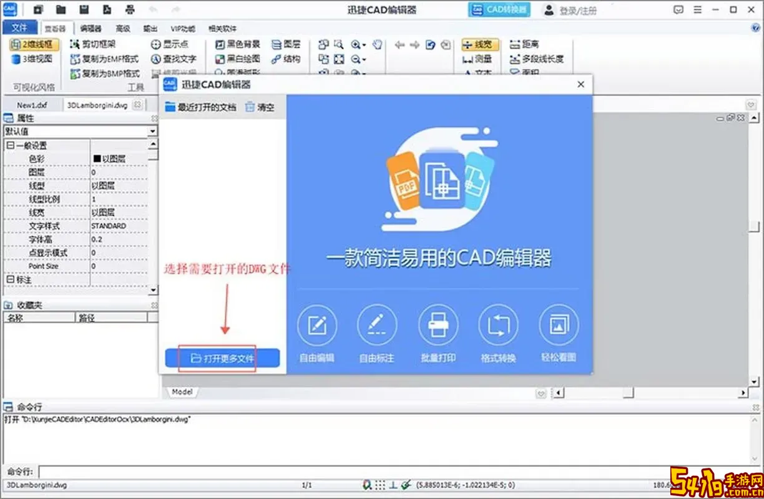Click the 名称 column header in 收藏夹
The height and width of the screenshot is (499, 764).
39,317
